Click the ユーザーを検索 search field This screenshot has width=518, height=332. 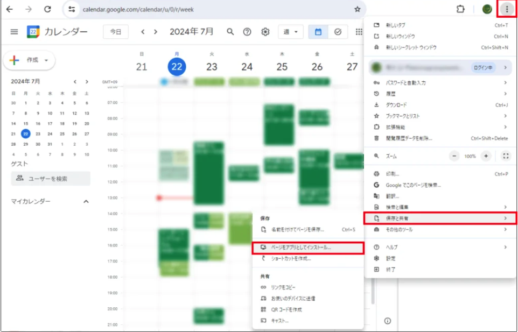(51, 179)
